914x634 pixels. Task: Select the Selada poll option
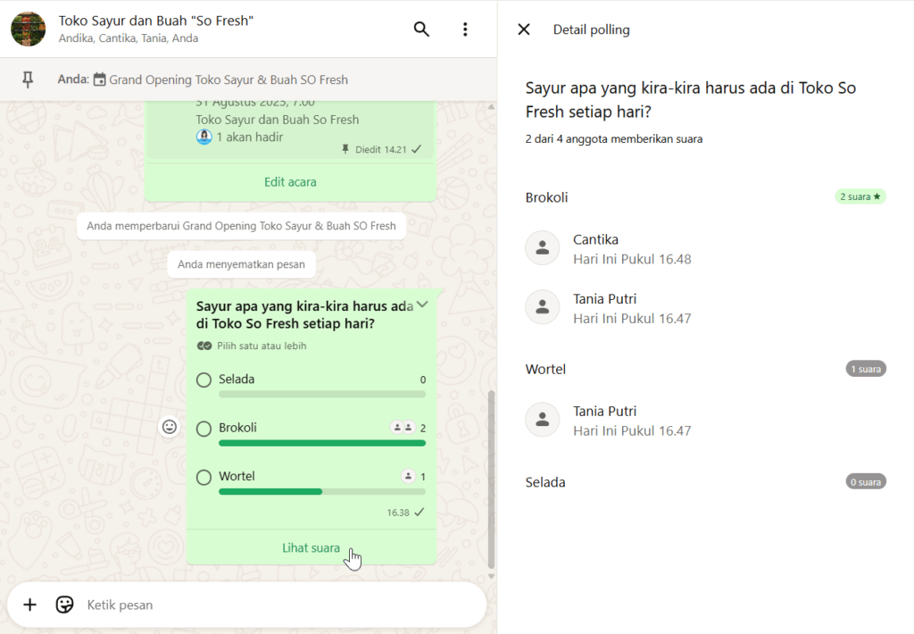click(204, 380)
